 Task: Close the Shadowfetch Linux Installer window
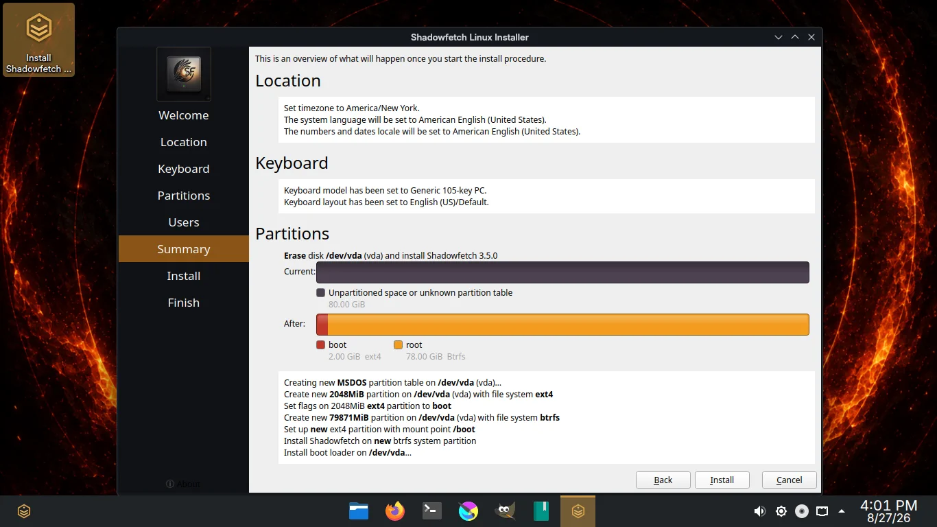click(x=811, y=37)
